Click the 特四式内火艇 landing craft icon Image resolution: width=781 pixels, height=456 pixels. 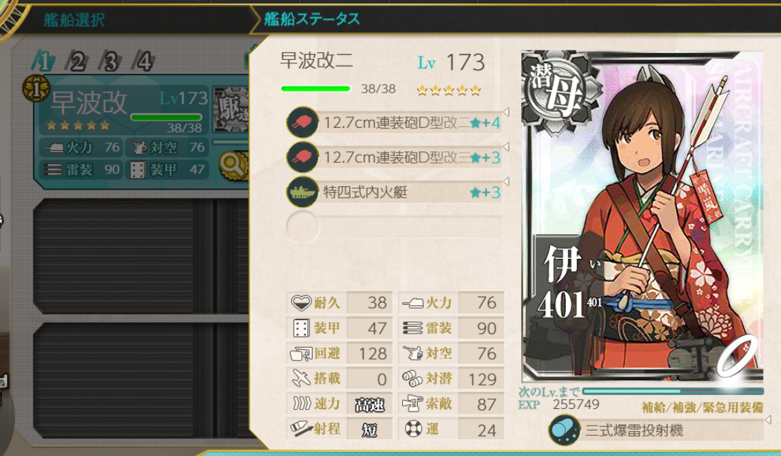coord(302,192)
